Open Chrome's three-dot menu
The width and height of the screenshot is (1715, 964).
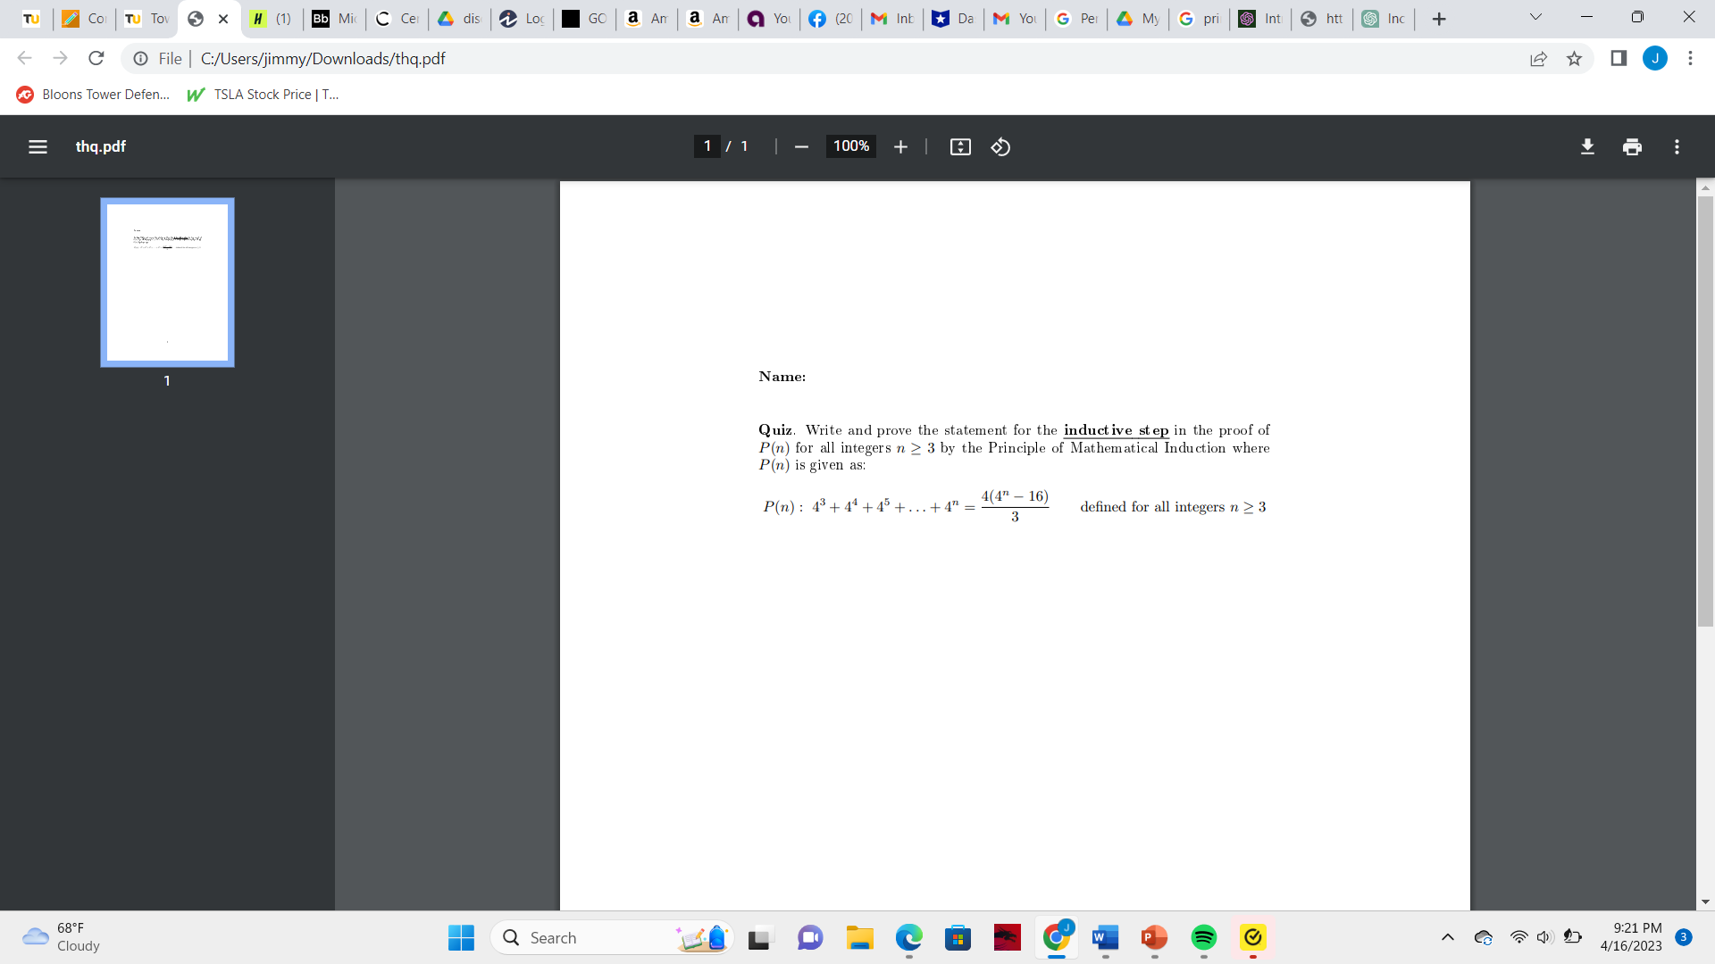point(1690,58)
